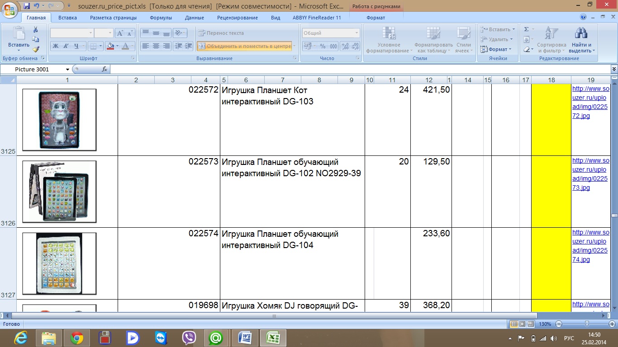Switch to Page Layout view in status bar

tap(522, 324)
